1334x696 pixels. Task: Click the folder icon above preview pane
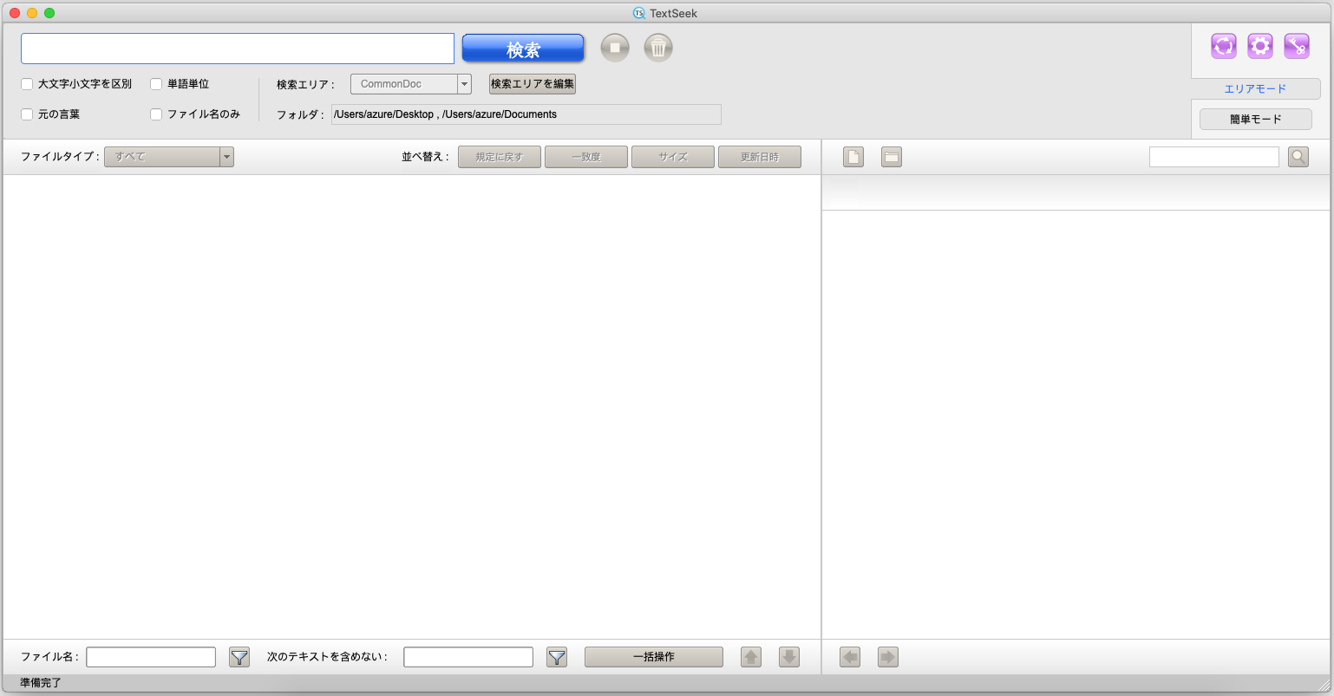click(x=892, y=157)
